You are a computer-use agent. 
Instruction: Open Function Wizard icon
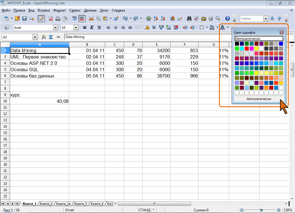pyautogui.click(x=44, y=37)
